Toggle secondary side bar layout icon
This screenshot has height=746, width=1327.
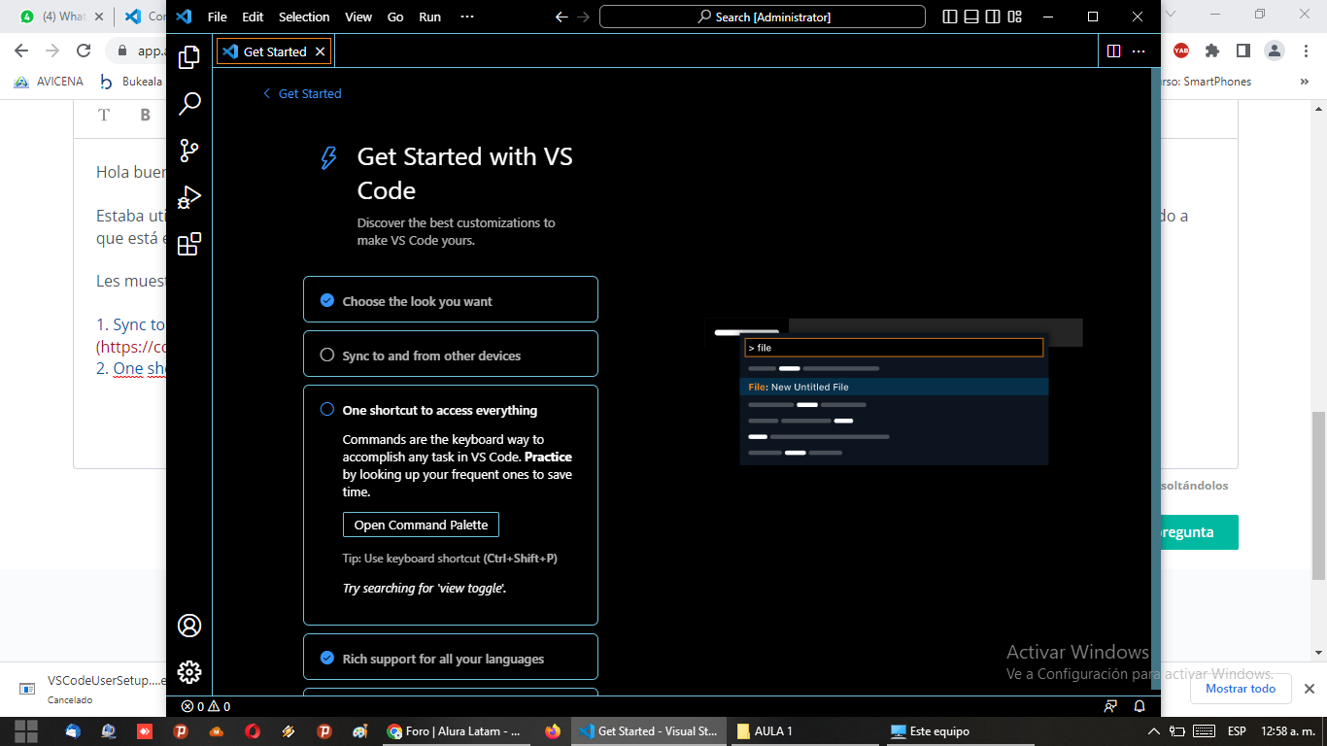tap(993, 17)
